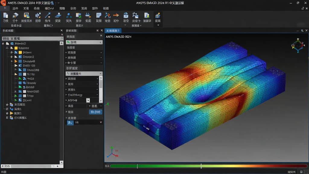Select the 'DI(E3 159' tree item
The image size is (309, 174).
coord(29,66)
